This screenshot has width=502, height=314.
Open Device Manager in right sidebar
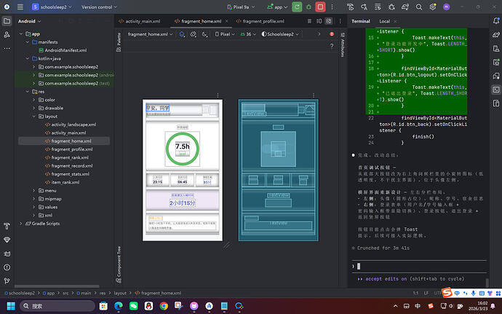click(x=496, y=48)
